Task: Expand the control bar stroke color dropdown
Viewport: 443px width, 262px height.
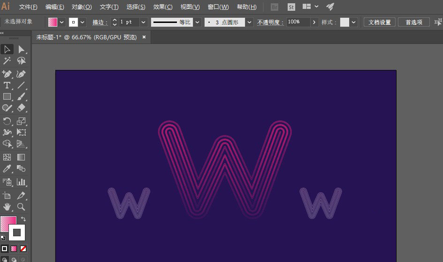Action: pyautogui.click(x=82, y=22)
